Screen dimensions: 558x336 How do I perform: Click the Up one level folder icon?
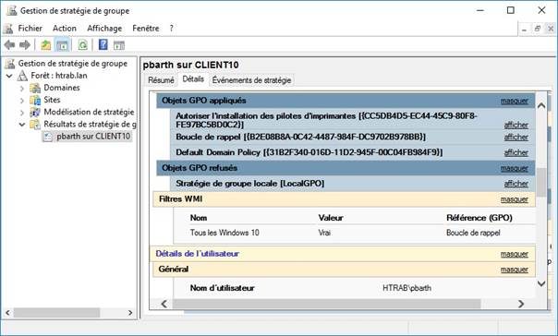pos(46,45)
